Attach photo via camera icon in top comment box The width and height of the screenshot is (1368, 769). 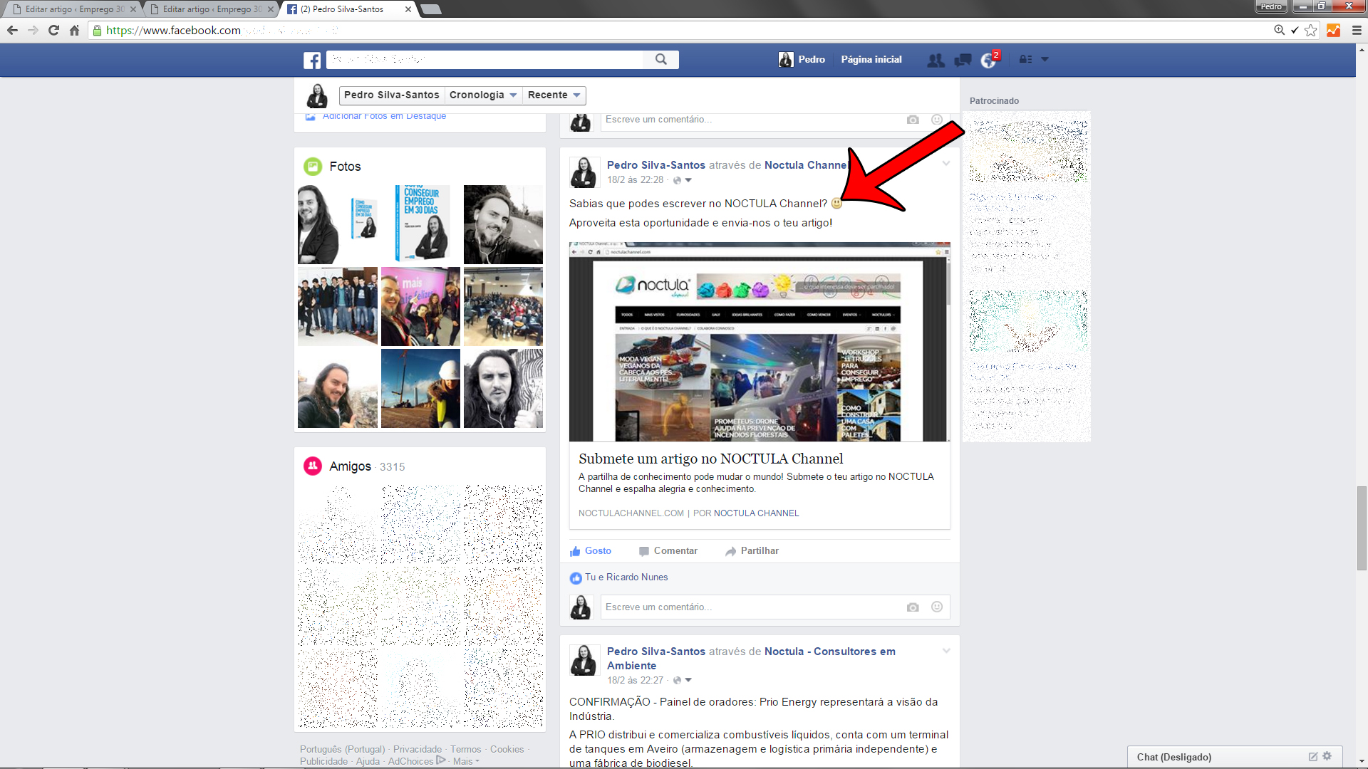(x=913, y=120)
